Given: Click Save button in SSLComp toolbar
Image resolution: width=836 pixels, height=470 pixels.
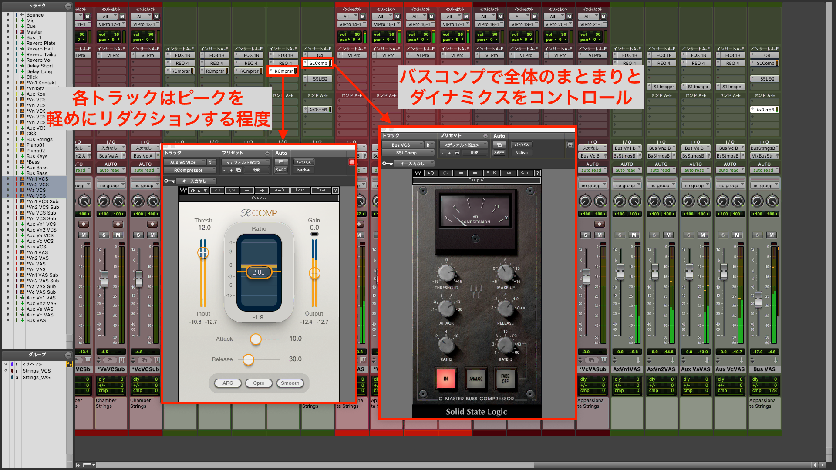Looking at the screenshot, I should [x=525, y=173].
